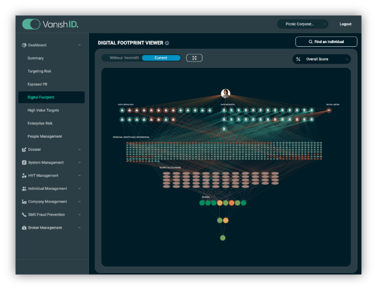Click the SMS Fraud Prevention phone icon
This screenshot has height=290, width=377.
pyautogui.click(x=24, y=215)
